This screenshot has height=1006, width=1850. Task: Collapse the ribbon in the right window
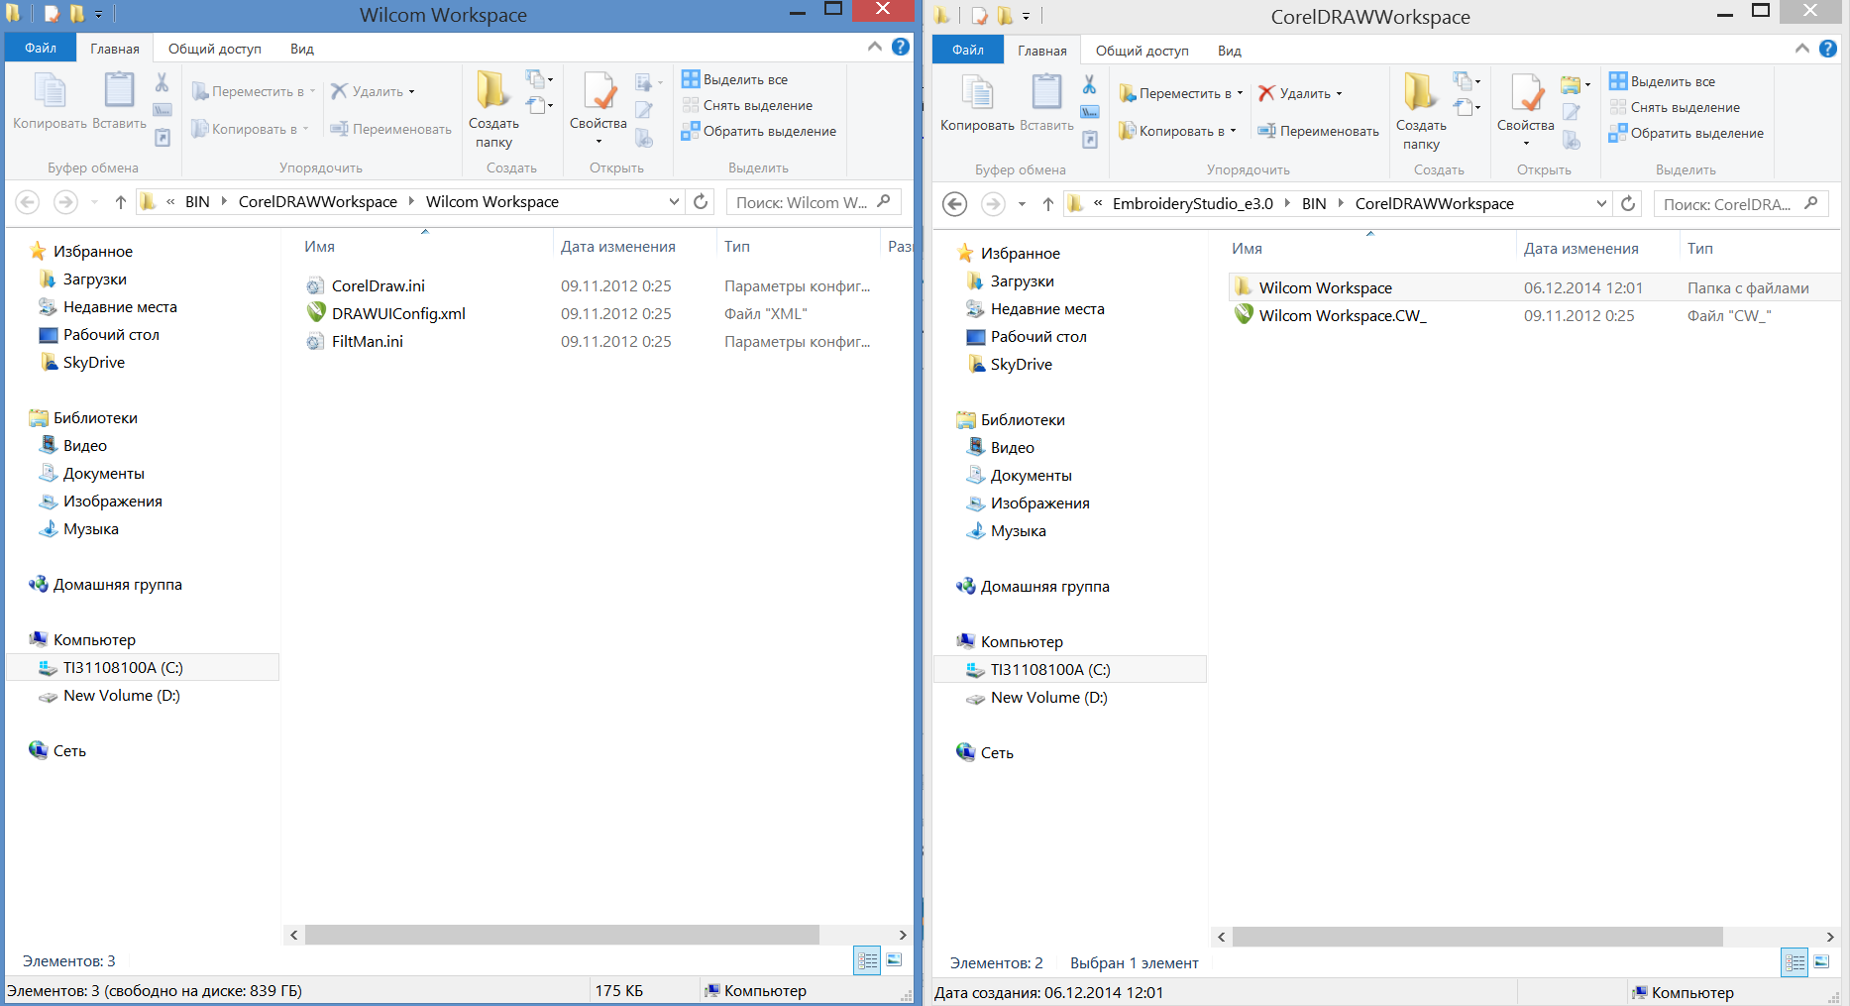coord(1801,49)
